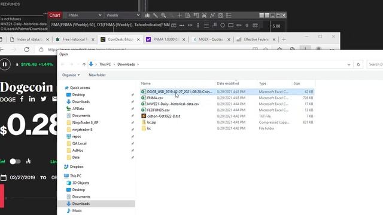Click the lock icon in the address bar
The image size is (383, 215).
[41, 50]
